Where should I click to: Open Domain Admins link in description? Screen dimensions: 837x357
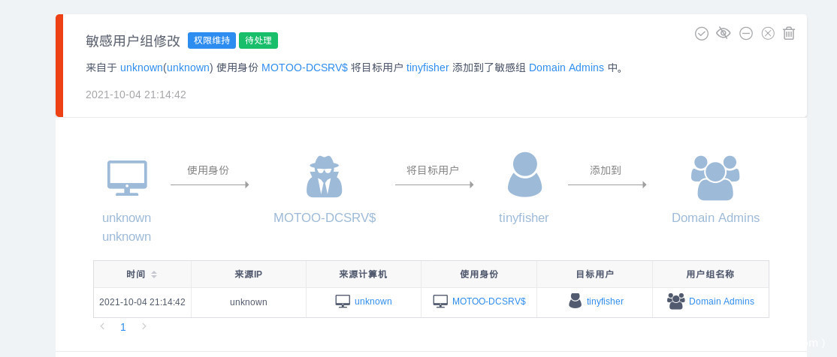click(x=566, y=67)
